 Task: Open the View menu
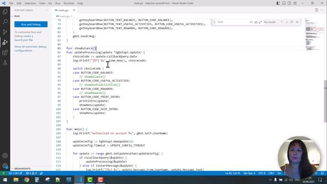[42, 3]
